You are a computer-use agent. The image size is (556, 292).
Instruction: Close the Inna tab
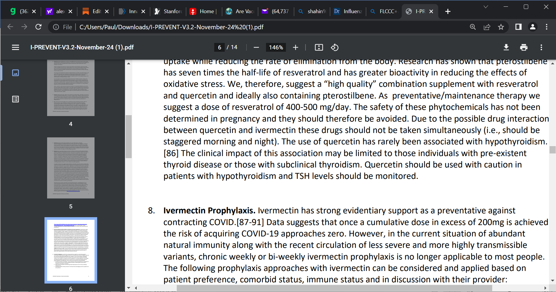(143, 11)
